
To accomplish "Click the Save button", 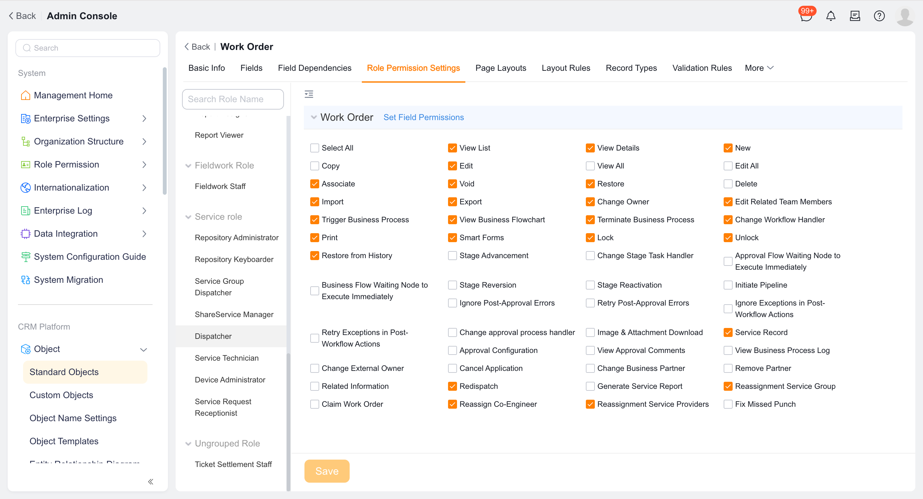I will click(x=327, y=471).
